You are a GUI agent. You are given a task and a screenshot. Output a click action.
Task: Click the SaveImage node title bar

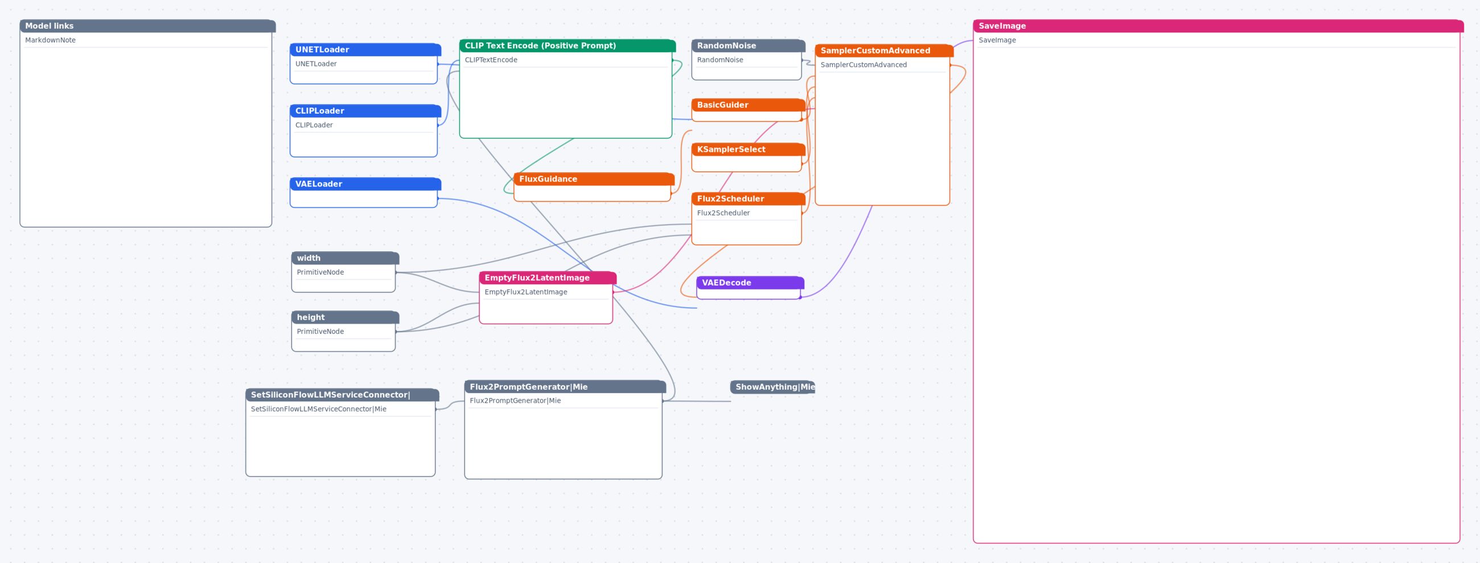(x=1218, y=26)
